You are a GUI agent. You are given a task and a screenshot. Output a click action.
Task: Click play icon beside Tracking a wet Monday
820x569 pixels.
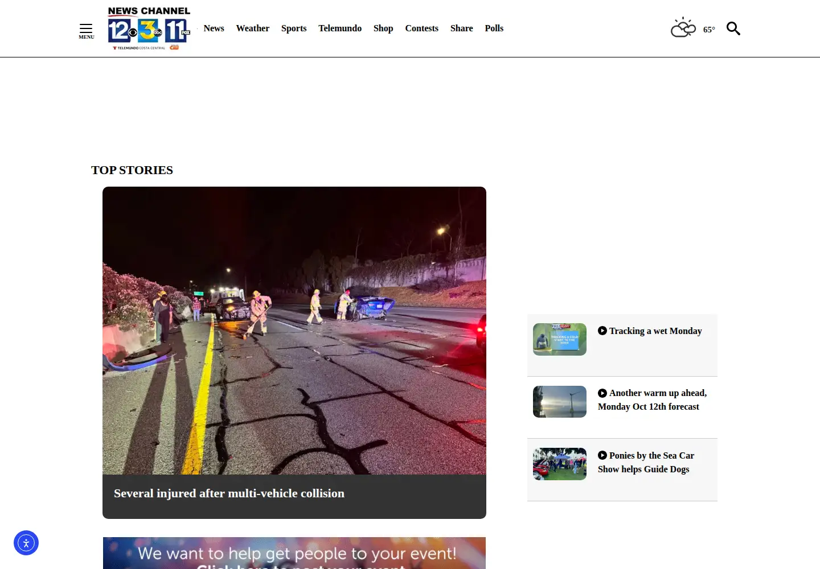(602, 331)
